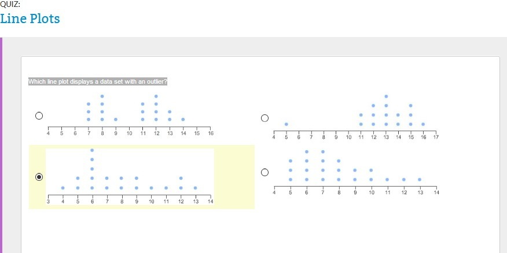
Task: Choose radio option for plot with lone dot at 5
Action: click(x=264, y=118)
